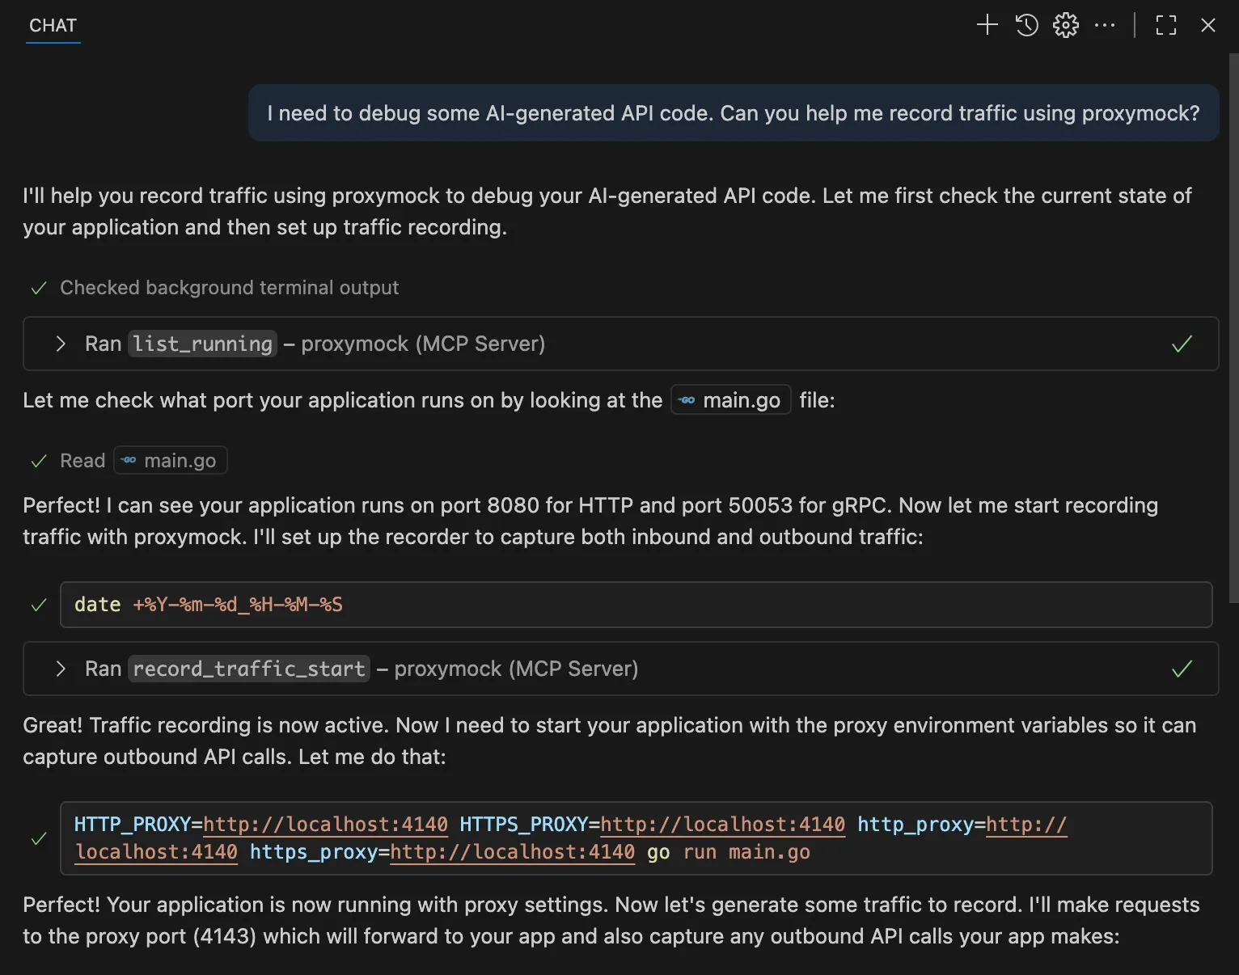Start a new chat with plus icon
Image resolution: width=1239 pixels, height=975 pixels.
tap(987, 25)
